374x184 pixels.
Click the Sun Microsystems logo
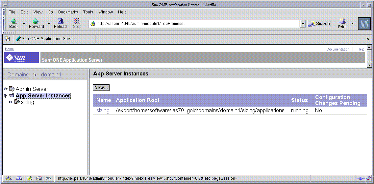(21, 58)
